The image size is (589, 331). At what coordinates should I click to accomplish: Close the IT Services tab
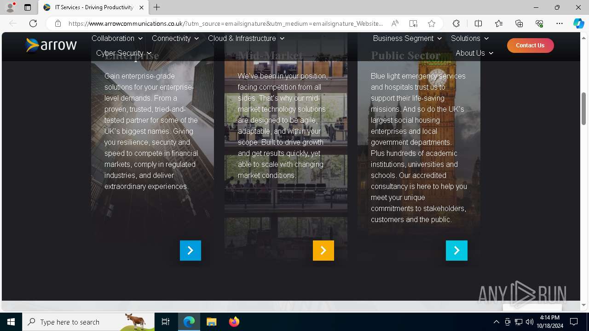(141, 7)
